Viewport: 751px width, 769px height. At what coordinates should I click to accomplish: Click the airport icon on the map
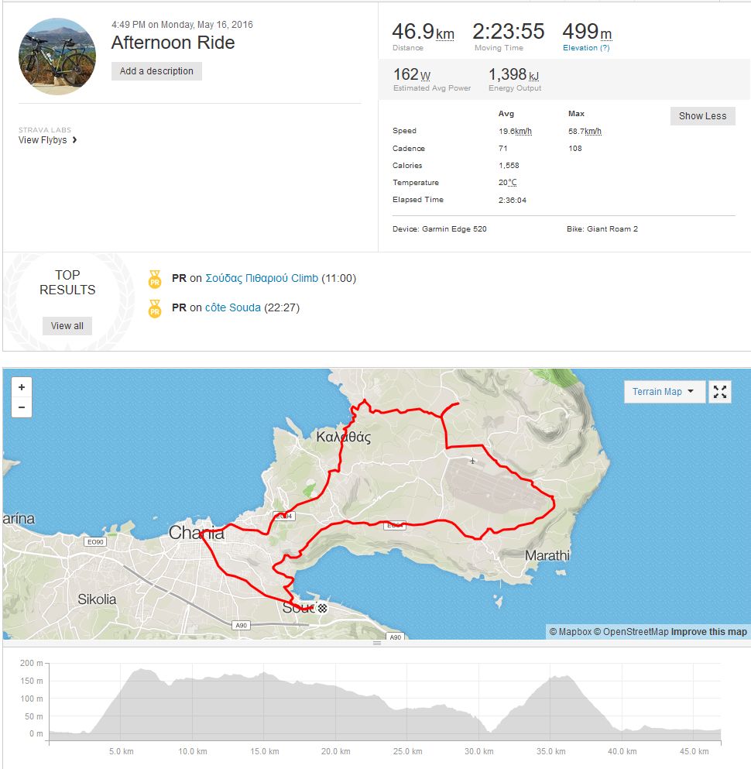click(x=472, y=462)
